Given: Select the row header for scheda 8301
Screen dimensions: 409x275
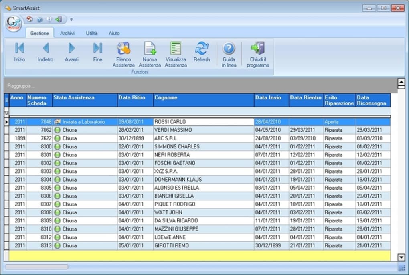Looking at the screenshot, I should pos(6,155).
